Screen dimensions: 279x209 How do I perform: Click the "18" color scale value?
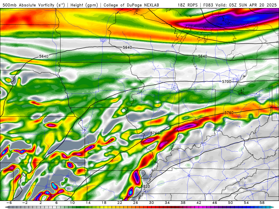(x=104, y=203)
